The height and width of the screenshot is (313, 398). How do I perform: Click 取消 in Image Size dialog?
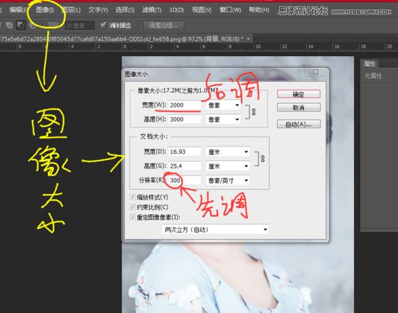tap(298, 108)
